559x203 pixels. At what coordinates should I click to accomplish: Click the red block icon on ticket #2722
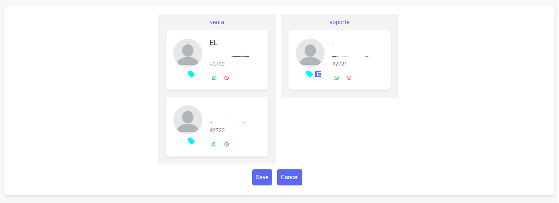pos(227,78)
